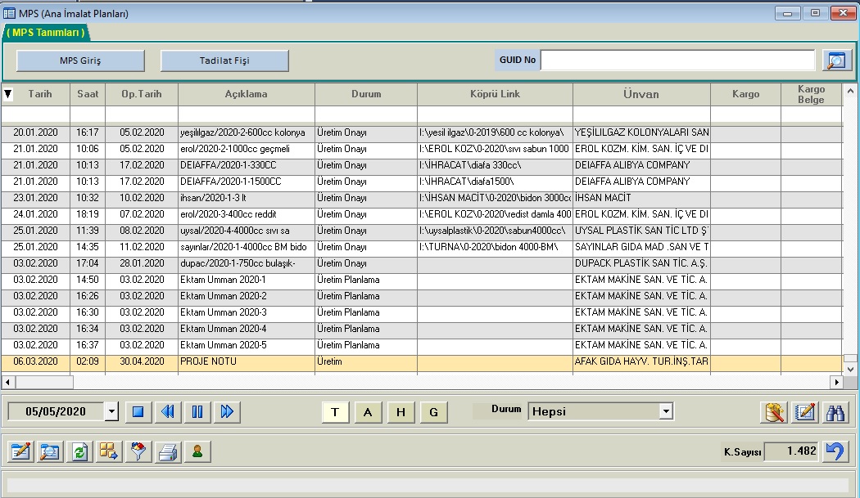Click the database wizard wand icon
Screen dimensions: 860x498
click(774, 412)
